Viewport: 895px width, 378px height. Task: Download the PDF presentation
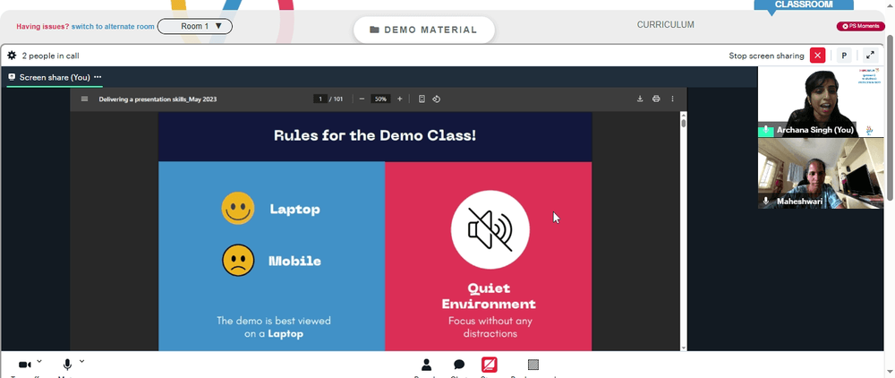tap(640, 99)
